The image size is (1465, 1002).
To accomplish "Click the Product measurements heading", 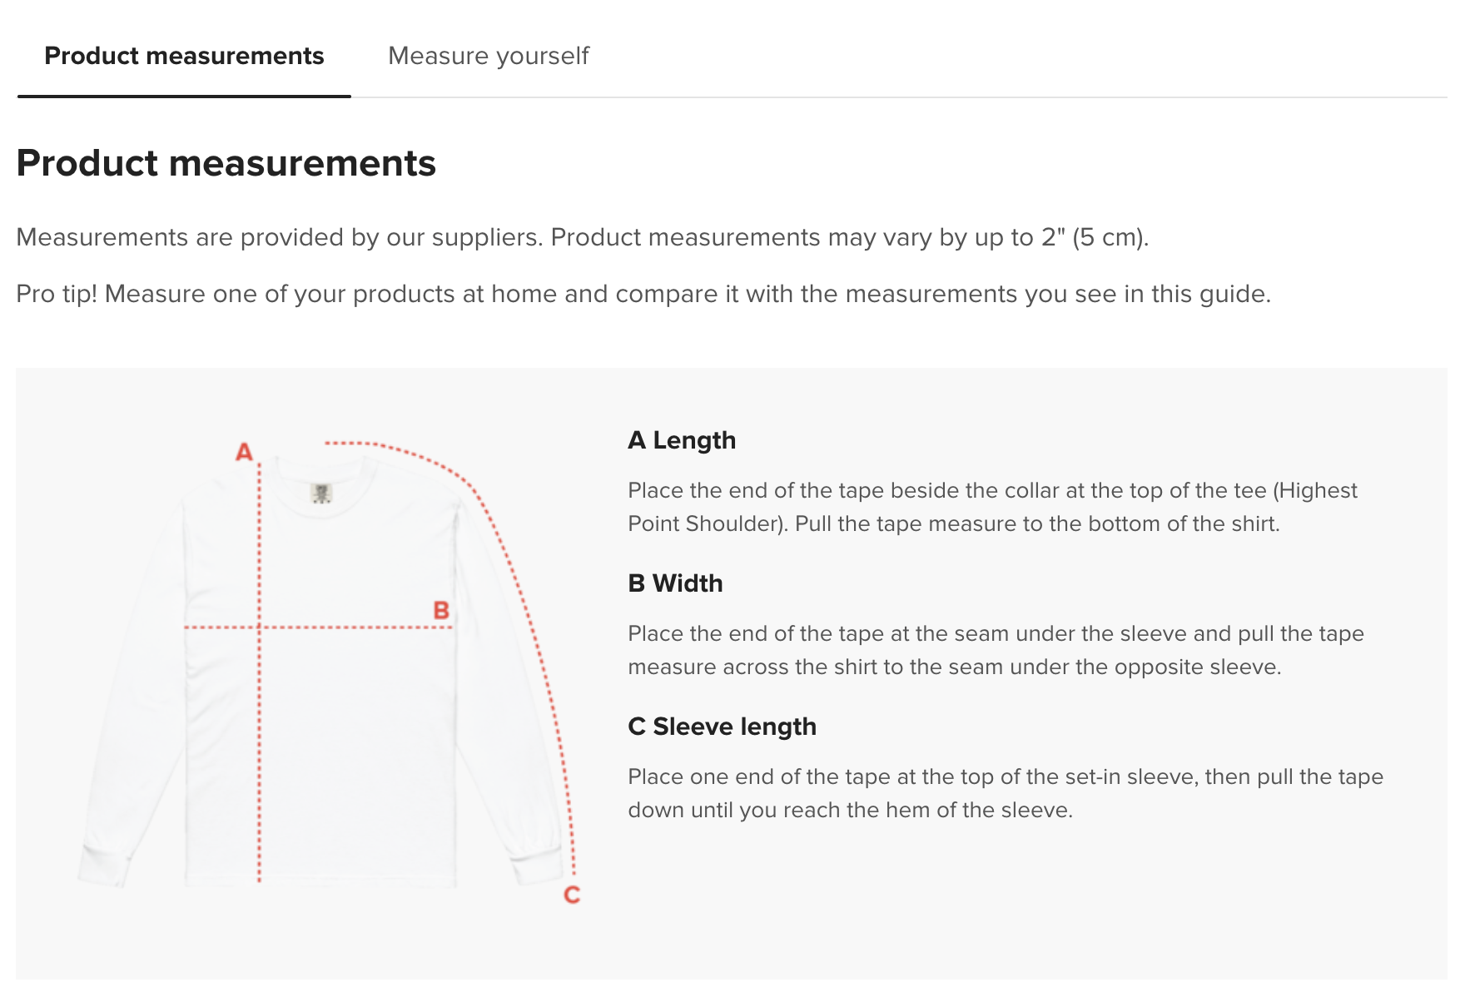I will [226, 163].
